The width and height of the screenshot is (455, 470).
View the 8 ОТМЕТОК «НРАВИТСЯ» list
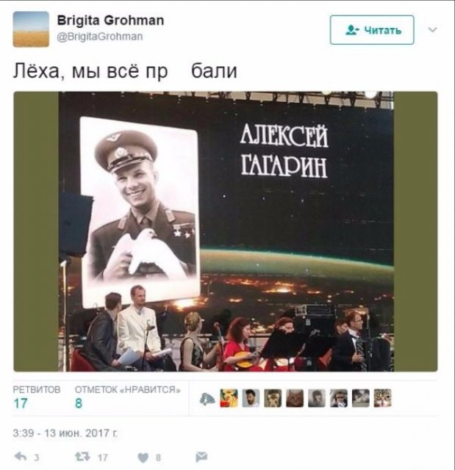pyautogui.click(x=128, y=397)
